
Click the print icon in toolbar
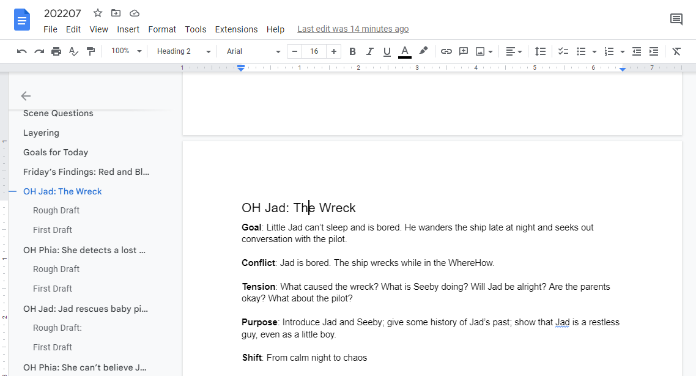[56, 51]
